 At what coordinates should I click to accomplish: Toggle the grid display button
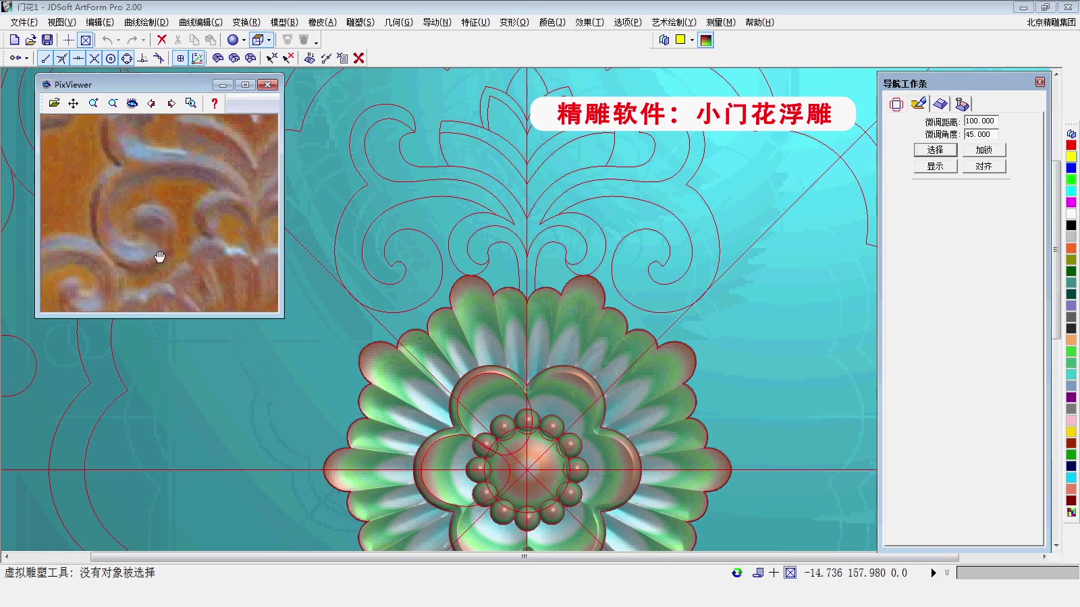tap(180, 58)
